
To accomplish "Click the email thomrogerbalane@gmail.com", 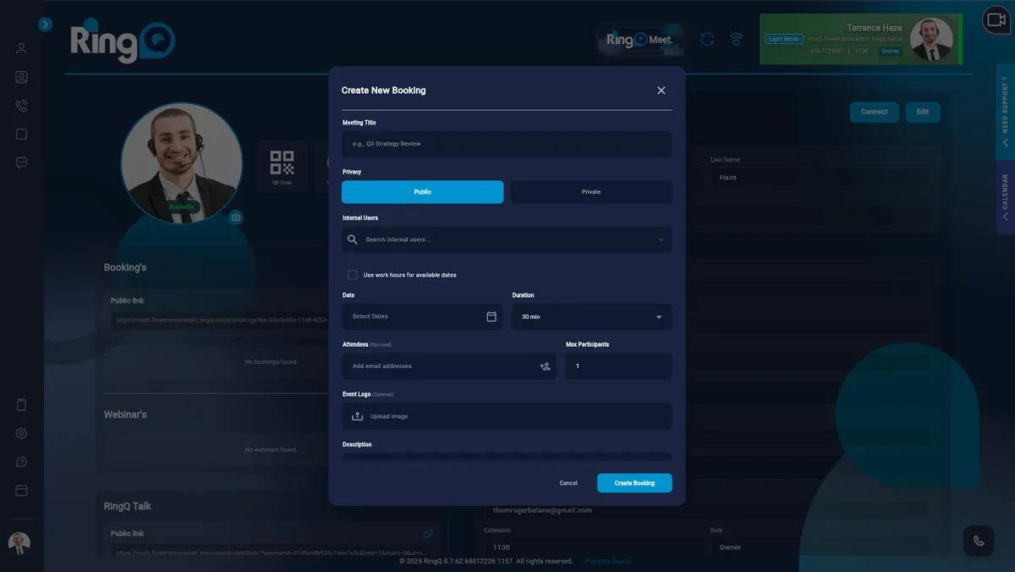I will point(542,510).
